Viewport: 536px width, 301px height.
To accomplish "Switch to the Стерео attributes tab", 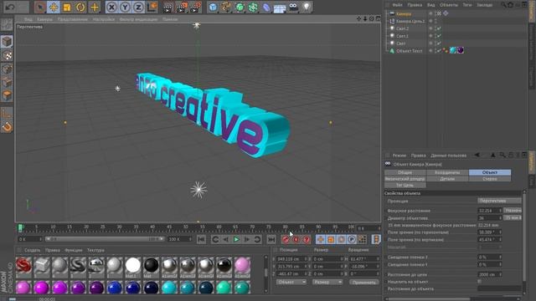I will click(x=490, y=179).
